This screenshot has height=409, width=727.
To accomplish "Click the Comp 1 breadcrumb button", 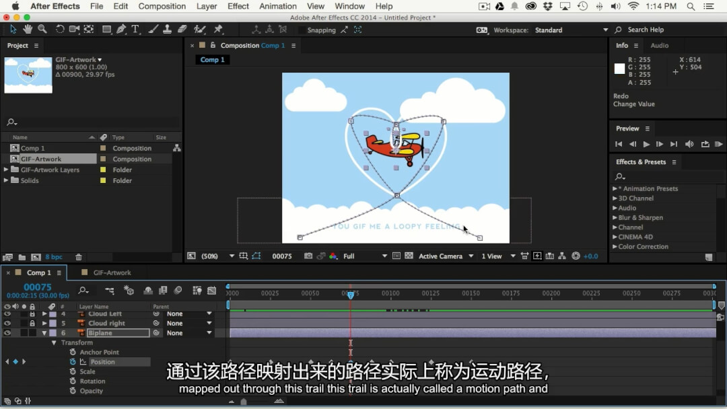I will [x=212, y=60].
